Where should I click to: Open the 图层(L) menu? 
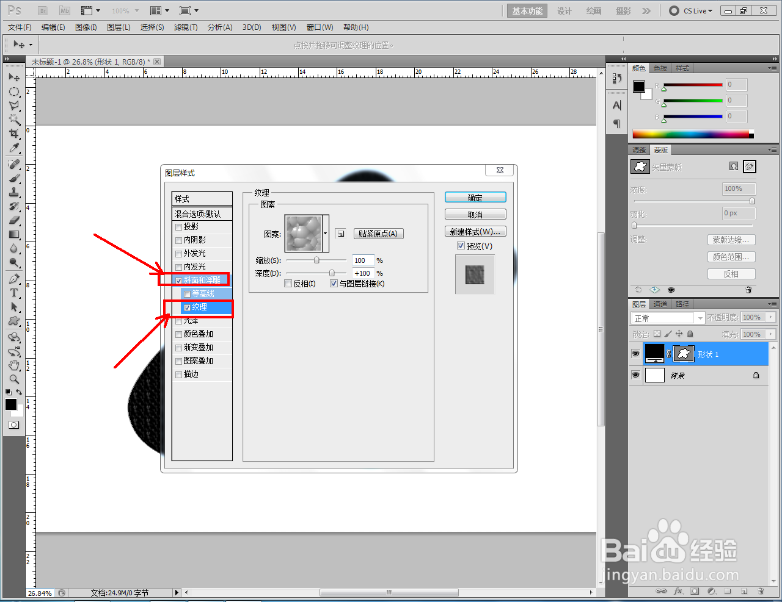click(x=119, y=27)
